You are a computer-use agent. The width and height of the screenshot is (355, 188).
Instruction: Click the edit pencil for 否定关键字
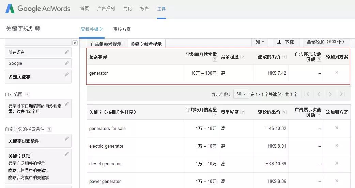pos(67,75)
